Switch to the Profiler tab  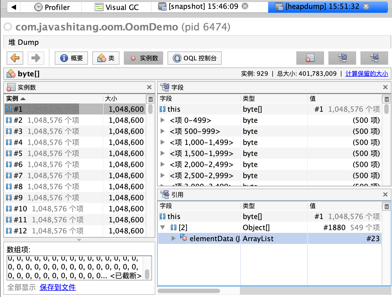point(52,7)
